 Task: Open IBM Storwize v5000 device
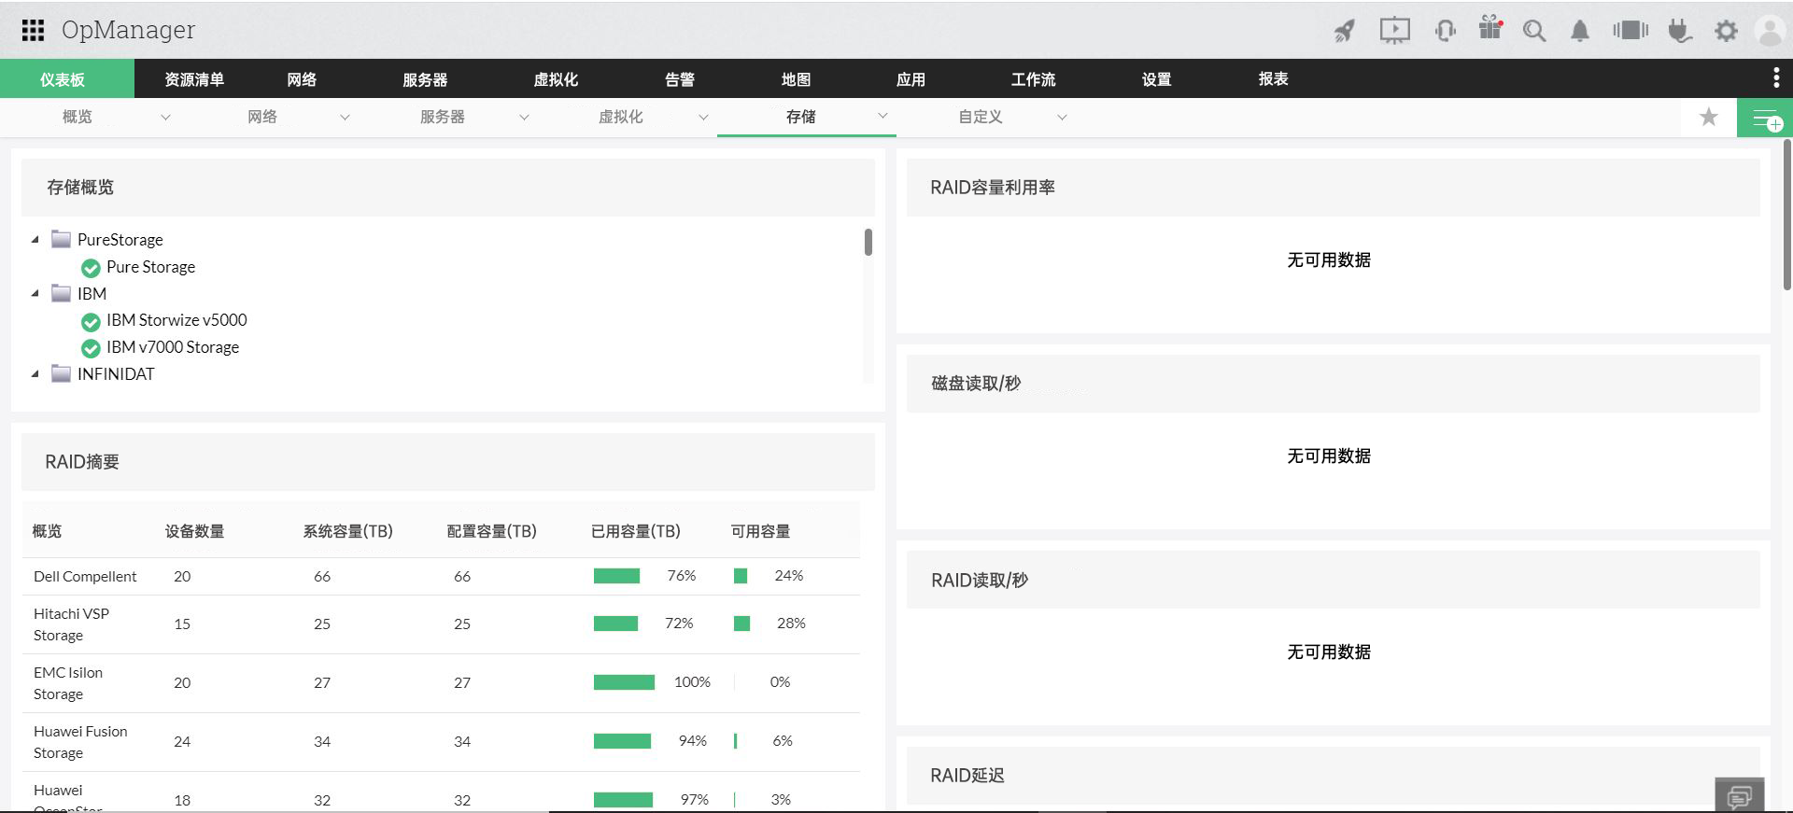(x=176, y=320)
